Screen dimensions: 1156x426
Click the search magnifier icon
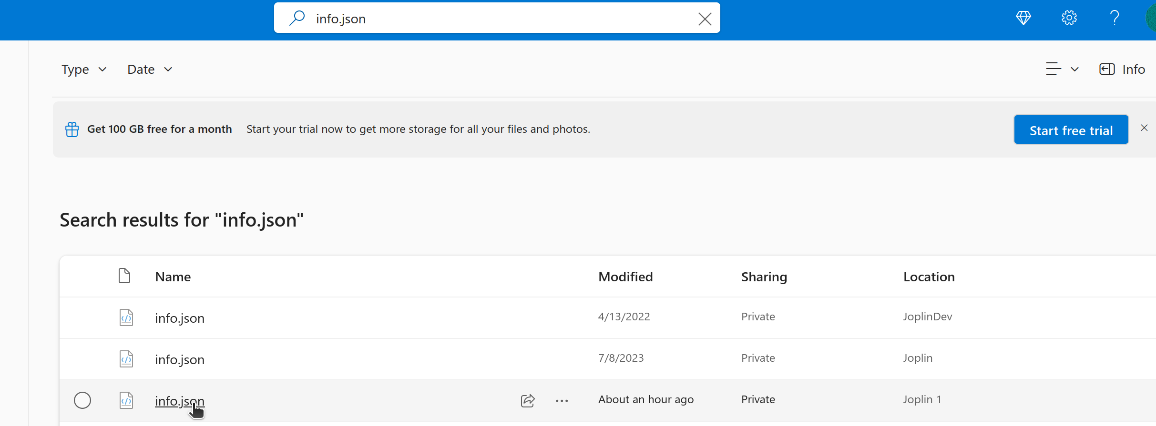[x=297, y=18]
